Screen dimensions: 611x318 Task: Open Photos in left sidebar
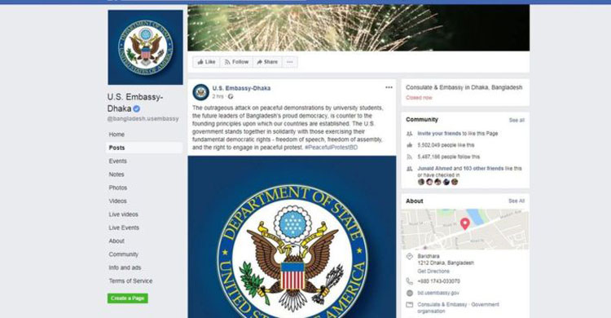coord(118,188)
